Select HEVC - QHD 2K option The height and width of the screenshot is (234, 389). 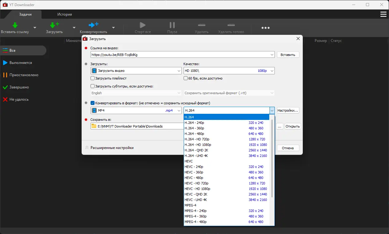[227, 194]
